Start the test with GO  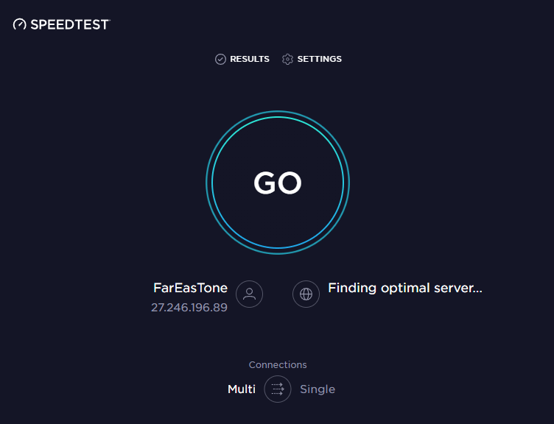(x=278, y=183)
